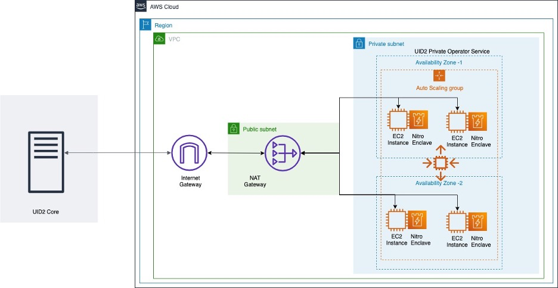The height and width of the screenshot is (288, 558).
Task: Select right "Nitro Enclave" caption in Availability Zone -2
Action: (480, 242)
